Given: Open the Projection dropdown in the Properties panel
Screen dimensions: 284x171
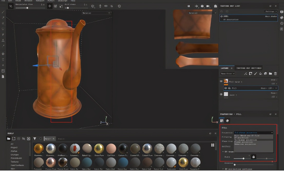Looking at the screenshot, I should coord(253,133).
